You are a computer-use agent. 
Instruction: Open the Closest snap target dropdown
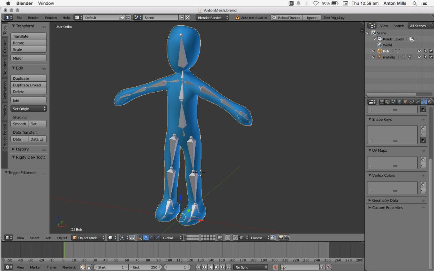click(259, 238)
